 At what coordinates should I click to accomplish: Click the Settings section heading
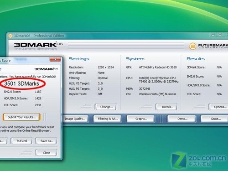(x=79, y=59)
